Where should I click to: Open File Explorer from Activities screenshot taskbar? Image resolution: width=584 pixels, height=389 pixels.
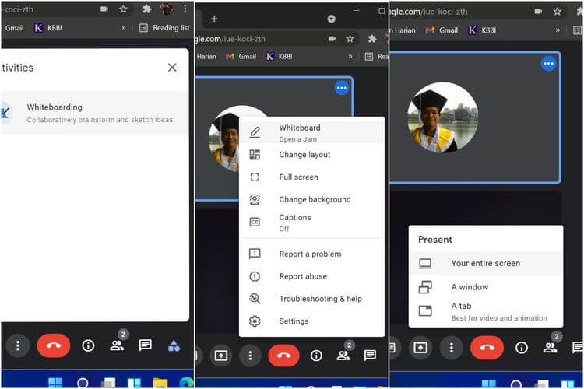click(160, 382)
